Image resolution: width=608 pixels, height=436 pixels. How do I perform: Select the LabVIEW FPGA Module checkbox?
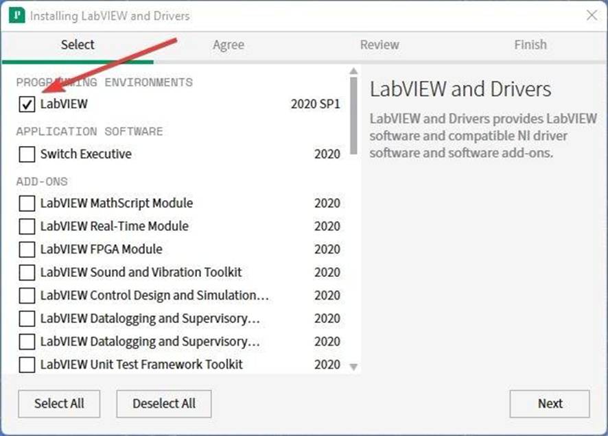click(27, 250)
